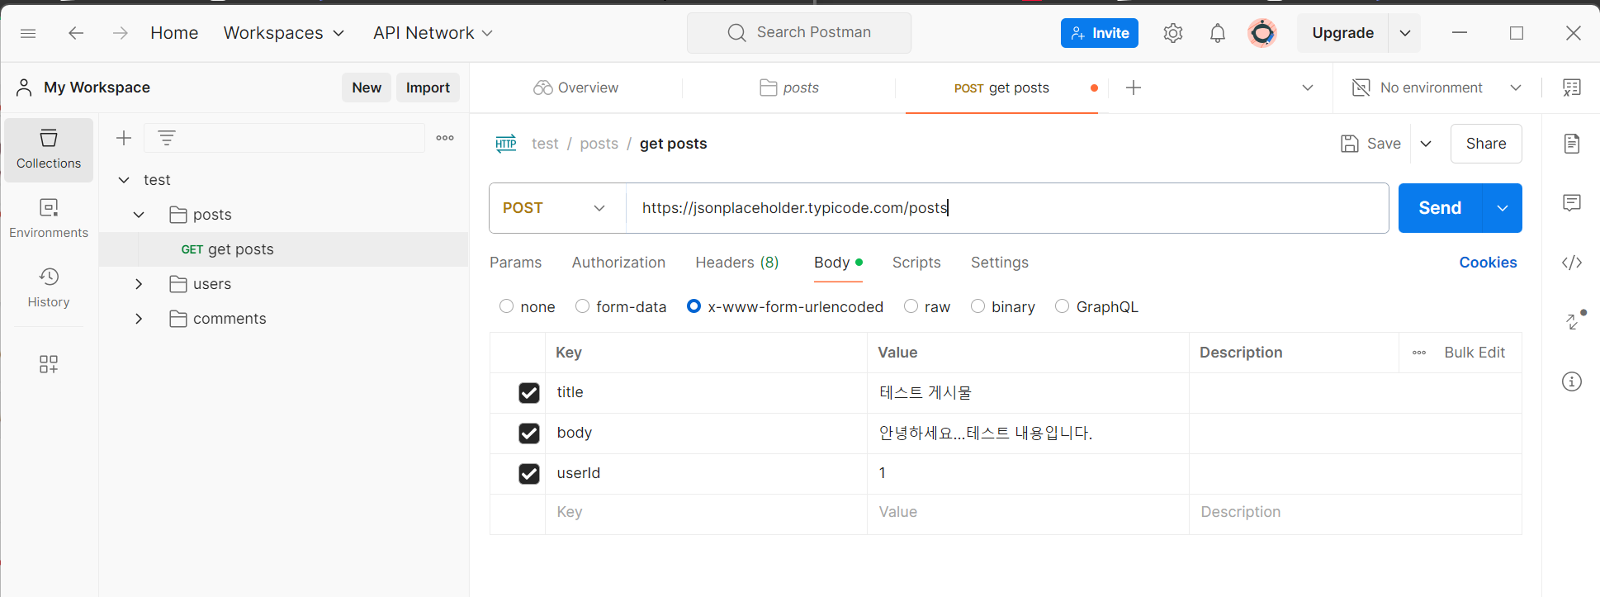Open the settings gear icon
The width and height of the screenshot is (1600, 597).
pyautogui.click(x=1173, y=33)
